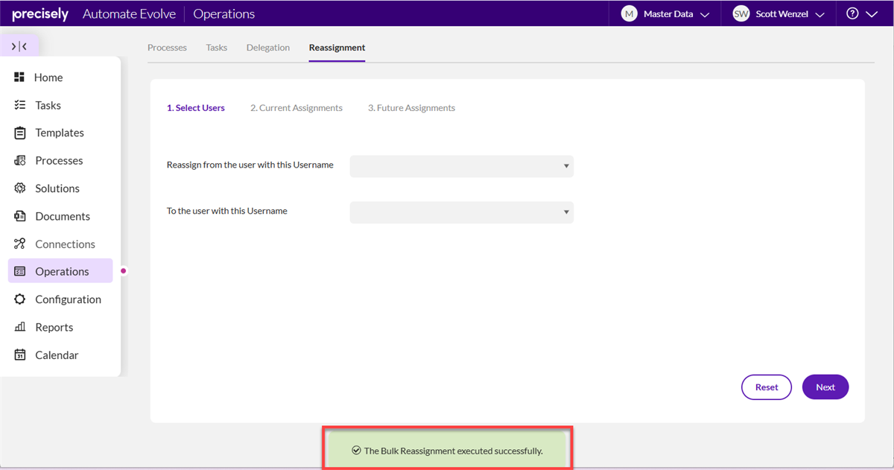This screenshot has height=470, width=894.
Task: Select the Solutions gear icon
Action: pyautogui.click(x=20, y=188)
